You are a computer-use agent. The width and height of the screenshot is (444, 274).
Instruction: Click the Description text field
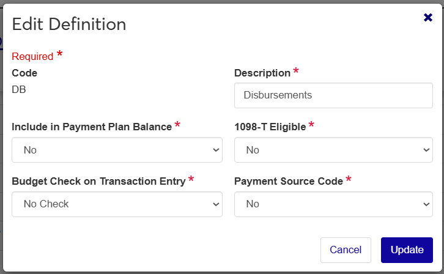coord(333,95)
